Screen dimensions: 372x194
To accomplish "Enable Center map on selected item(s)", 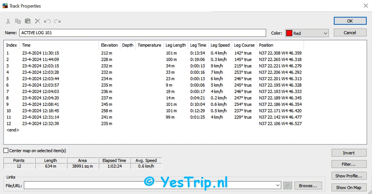I will (6, 151).
